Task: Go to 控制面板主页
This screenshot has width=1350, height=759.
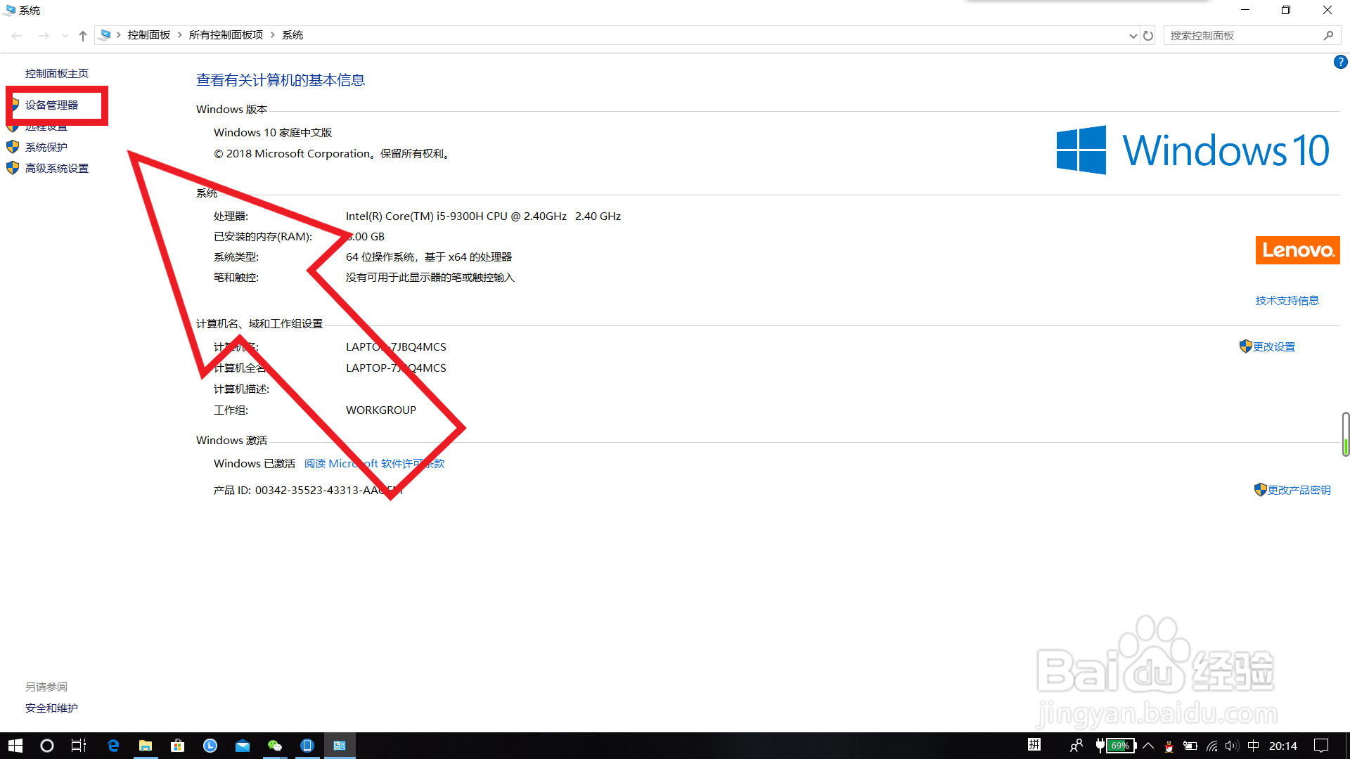Action: click(56, 74)
